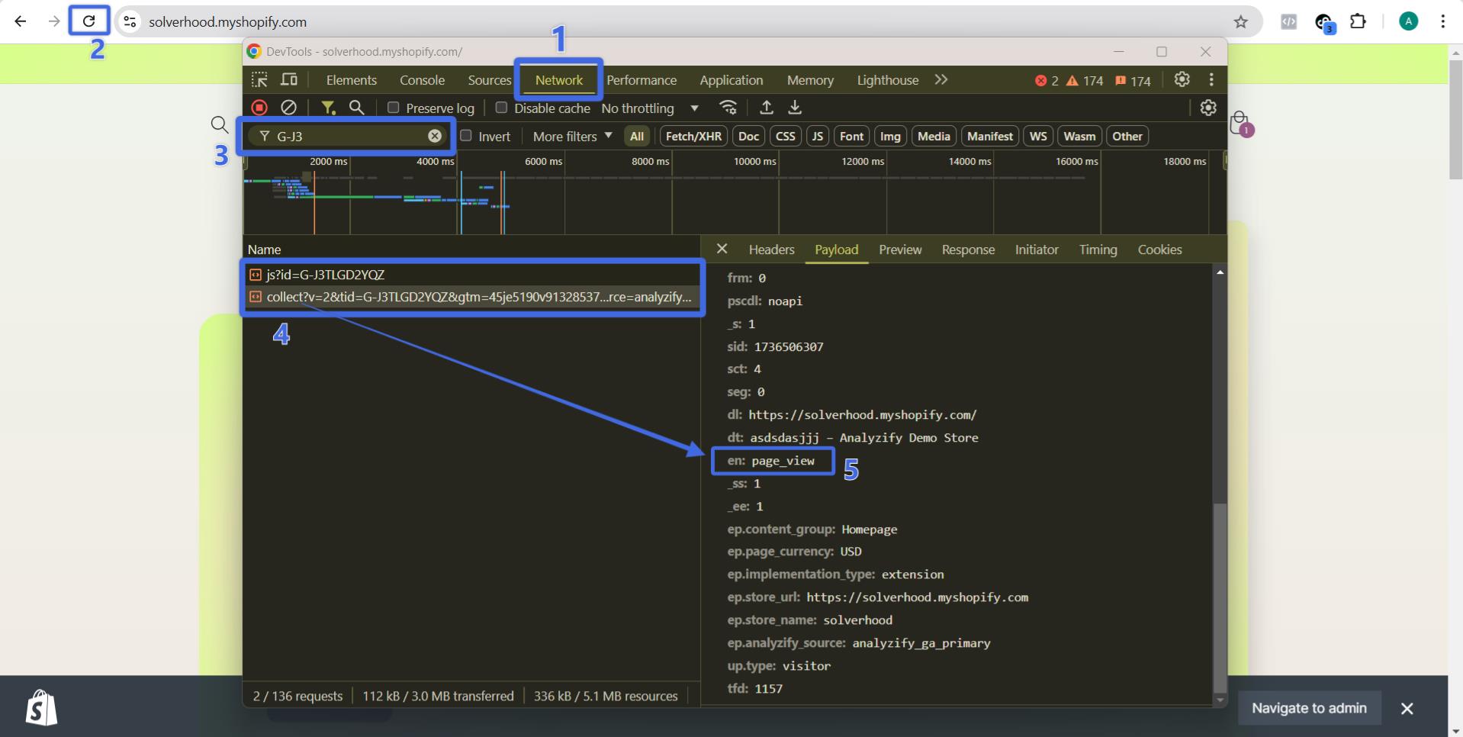Clear the G-J3 filter text
This screenshot has height=737, width=1463.
[x=435, y=136]
